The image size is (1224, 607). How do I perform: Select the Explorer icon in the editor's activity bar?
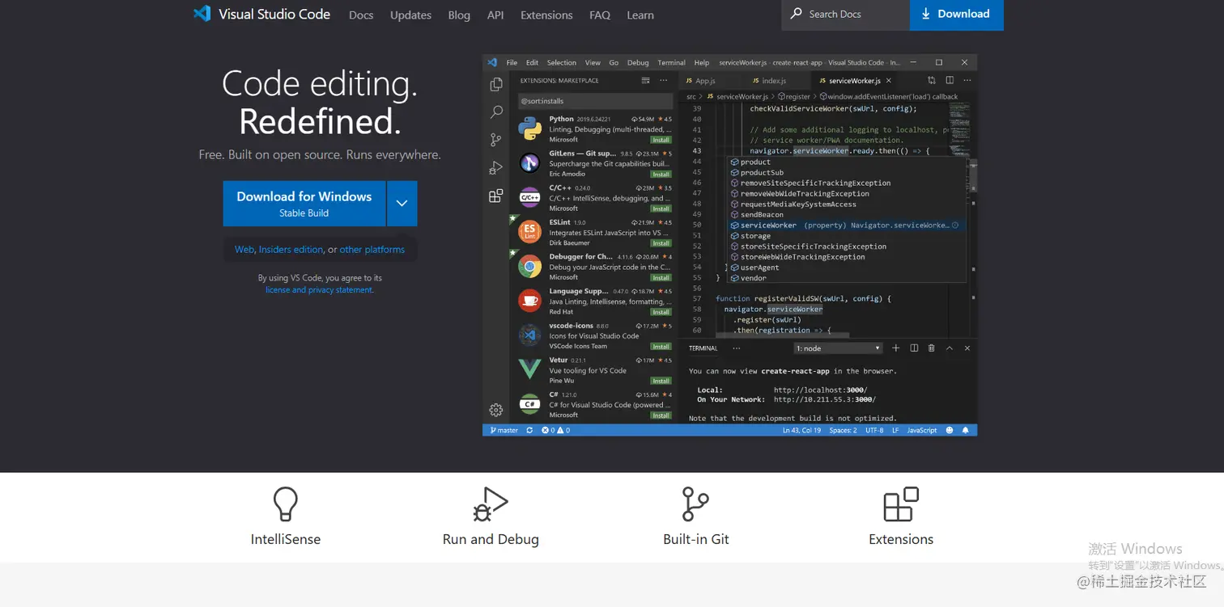point(496,84)
